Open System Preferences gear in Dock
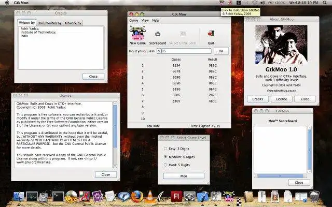 189,197
